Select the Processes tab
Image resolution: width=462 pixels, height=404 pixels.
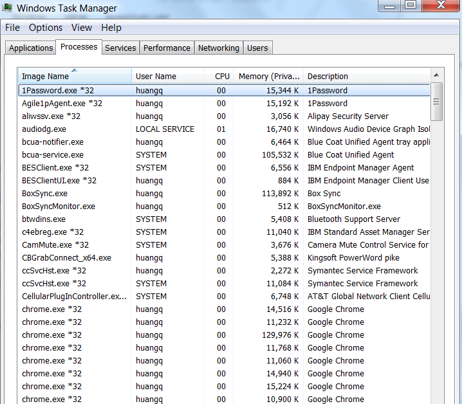[x=79, y=47]
